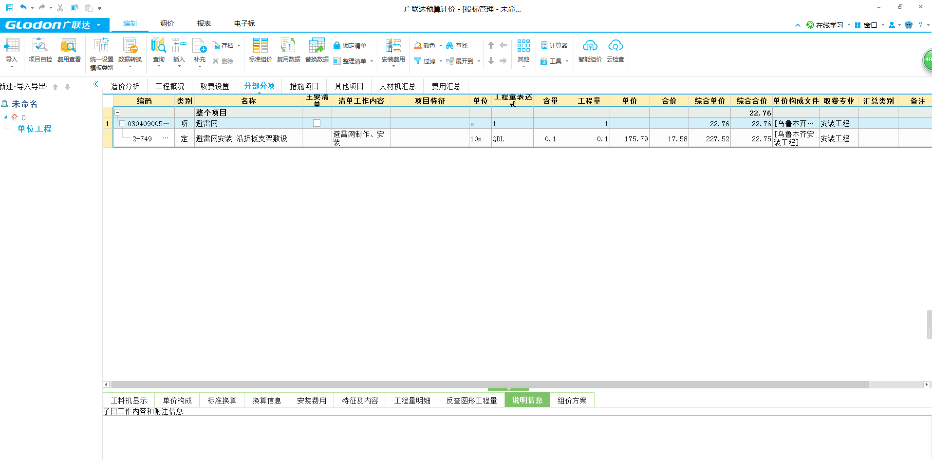Open the Glodon 广联达 application menu dropdown
932x460 pixels.
click(99, 25)
